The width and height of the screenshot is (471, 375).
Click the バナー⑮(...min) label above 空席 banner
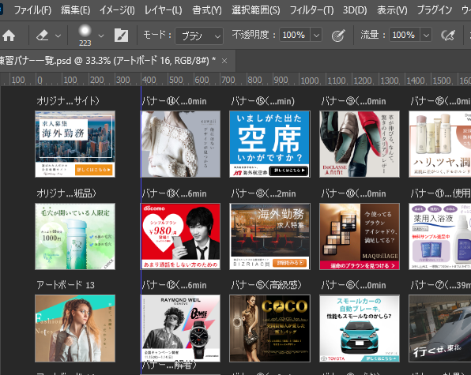(x=263, y=101)
